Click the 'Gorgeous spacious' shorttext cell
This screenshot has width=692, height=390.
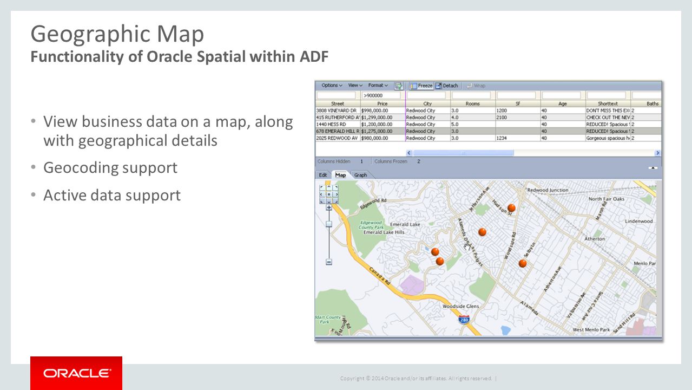pyautogui.click(x=608, y=138)
